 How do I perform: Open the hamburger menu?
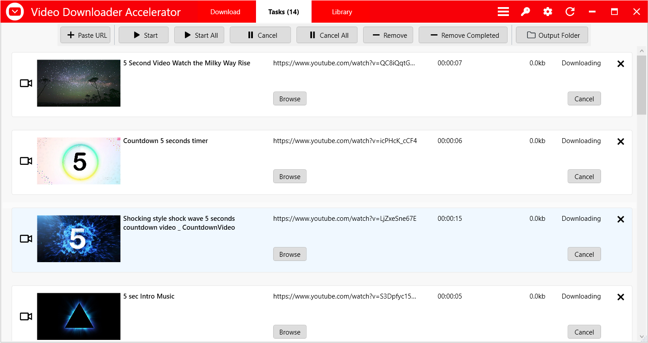click(503, 12)
